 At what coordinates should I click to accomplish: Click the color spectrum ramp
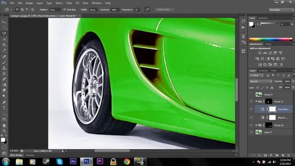click(x=271, y=39)
